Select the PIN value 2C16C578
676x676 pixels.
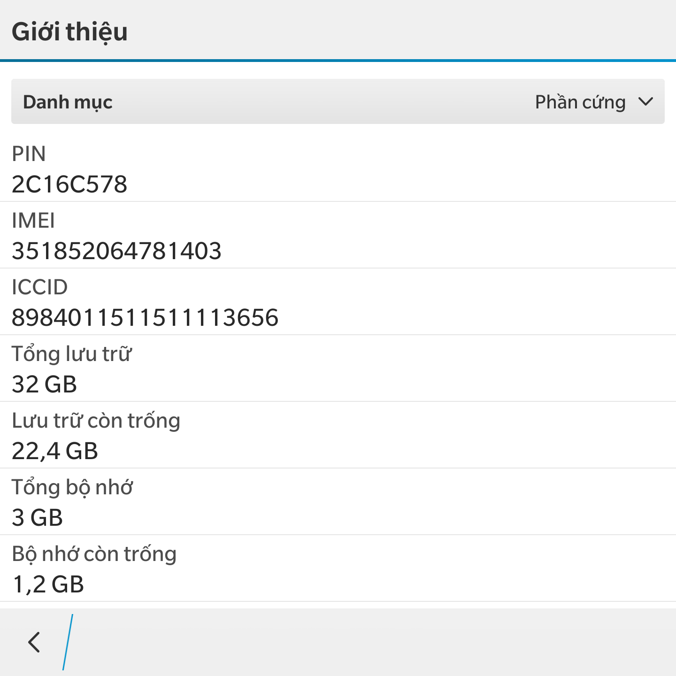pos(69,184)
